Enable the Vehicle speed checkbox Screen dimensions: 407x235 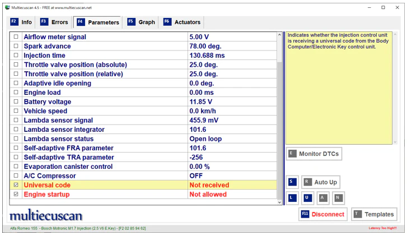coord(16,110)
